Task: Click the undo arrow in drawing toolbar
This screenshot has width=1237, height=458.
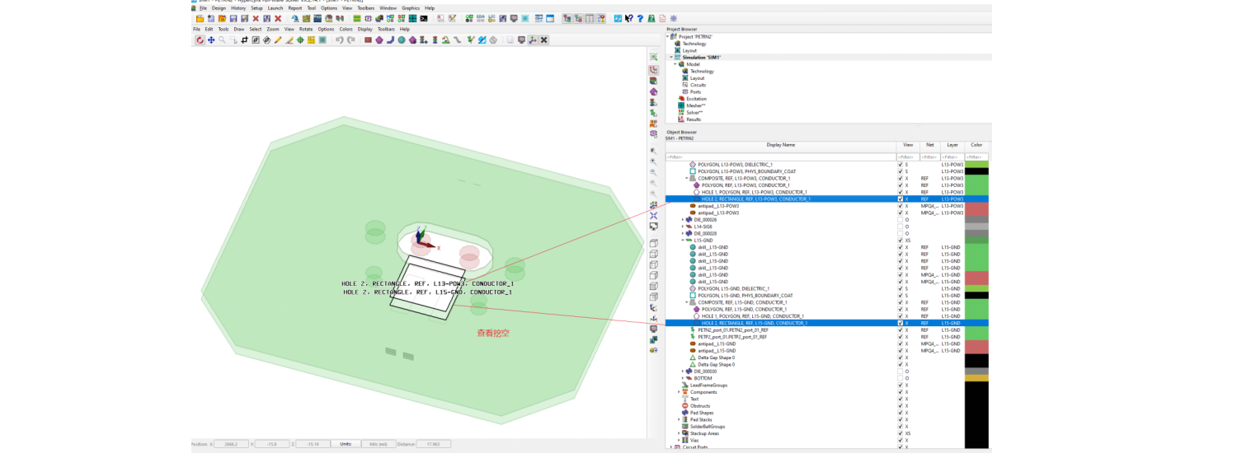Action: [x=339, y=40]
